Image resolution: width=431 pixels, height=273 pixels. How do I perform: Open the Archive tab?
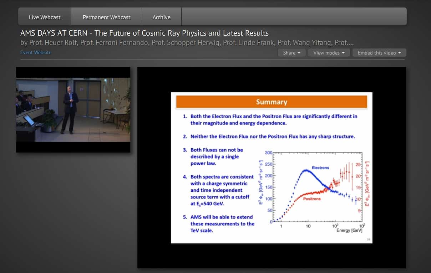pyautogui.click(x=162, y=17)
